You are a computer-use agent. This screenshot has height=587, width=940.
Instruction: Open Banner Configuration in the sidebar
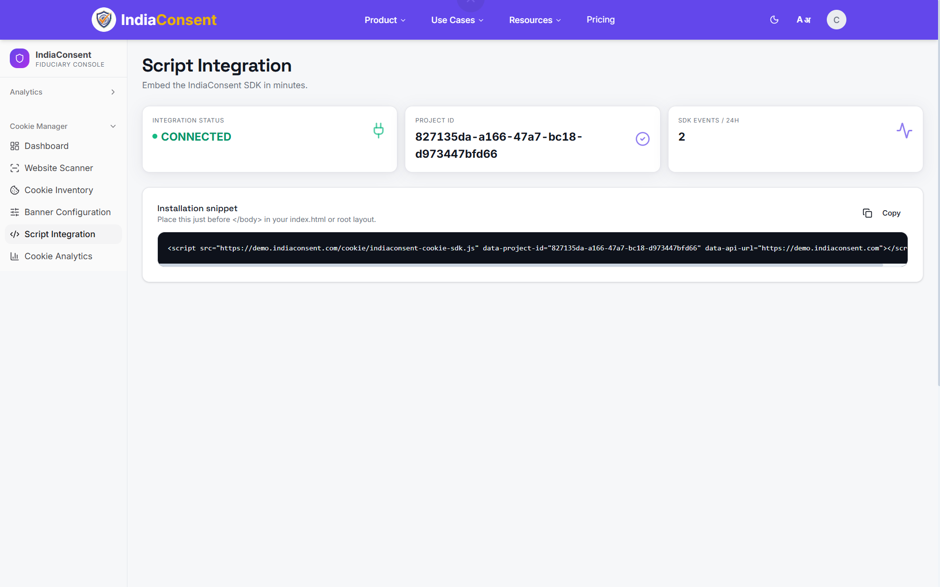tap(63, 212)
